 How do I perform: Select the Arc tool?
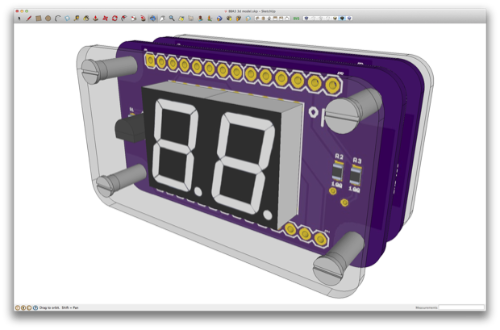pos(57,19)
